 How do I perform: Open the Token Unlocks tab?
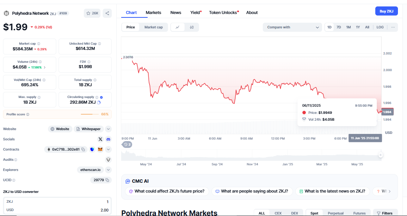pos(224,12)
